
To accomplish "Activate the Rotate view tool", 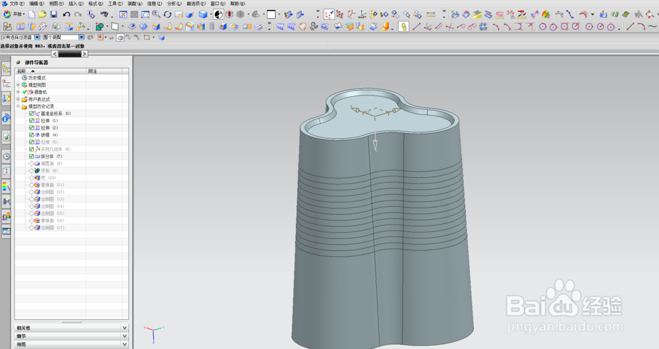I will coord(167,14).
